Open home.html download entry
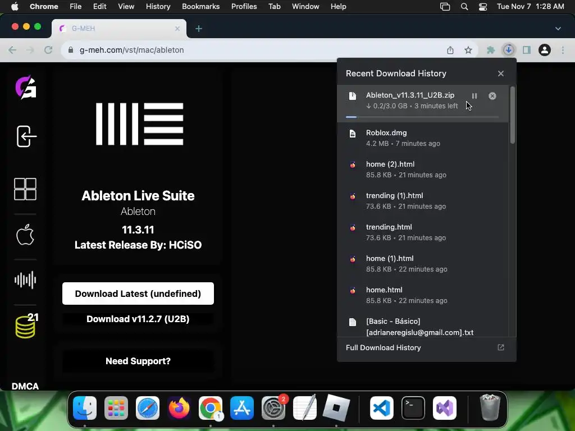Viewport: 575px width, 431px height. (423, 295)
